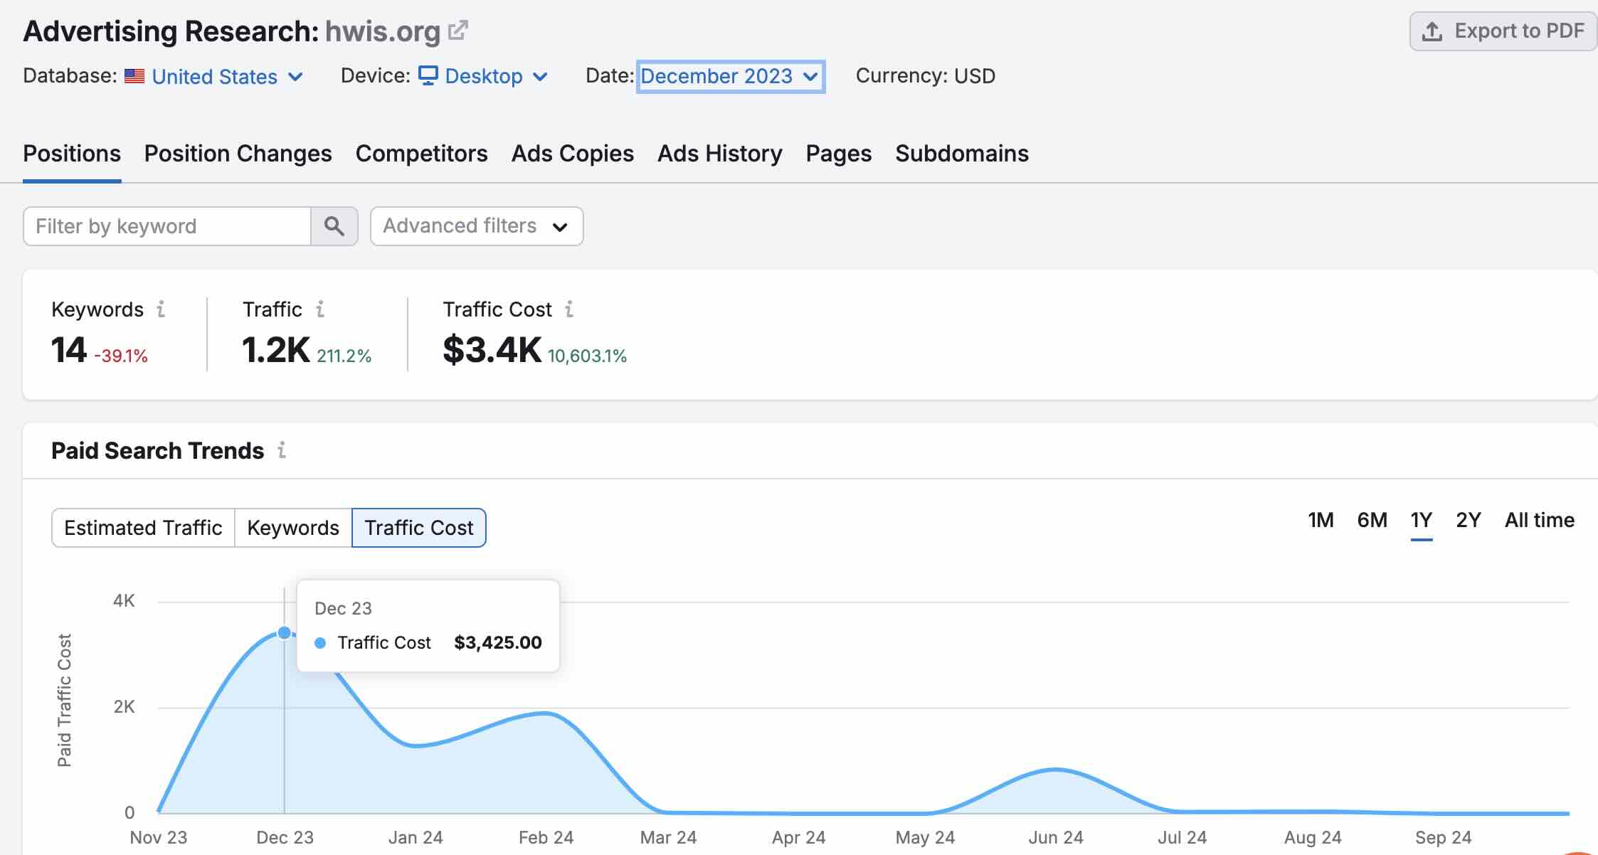Set chart range to 1M
The image size is (1598, 855).
pos(1321,520)
